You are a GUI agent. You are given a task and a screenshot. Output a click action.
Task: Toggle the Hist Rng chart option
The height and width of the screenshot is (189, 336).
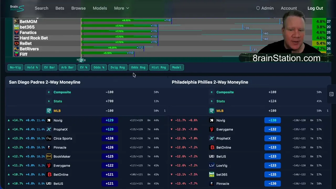[x=159, y=67]
